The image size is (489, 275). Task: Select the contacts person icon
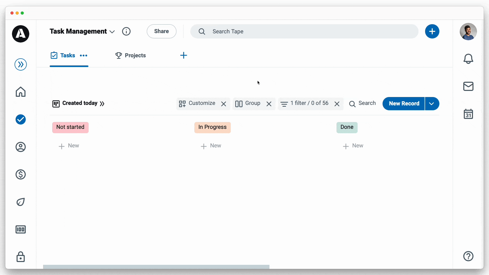coord(20,147)
